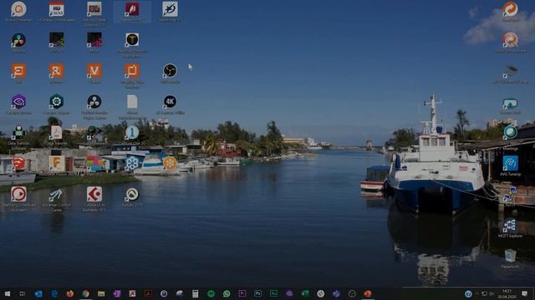The image size is (535, 300).
Task: Open Adobe Audition from the taskbar
Action: pos(273,293)
